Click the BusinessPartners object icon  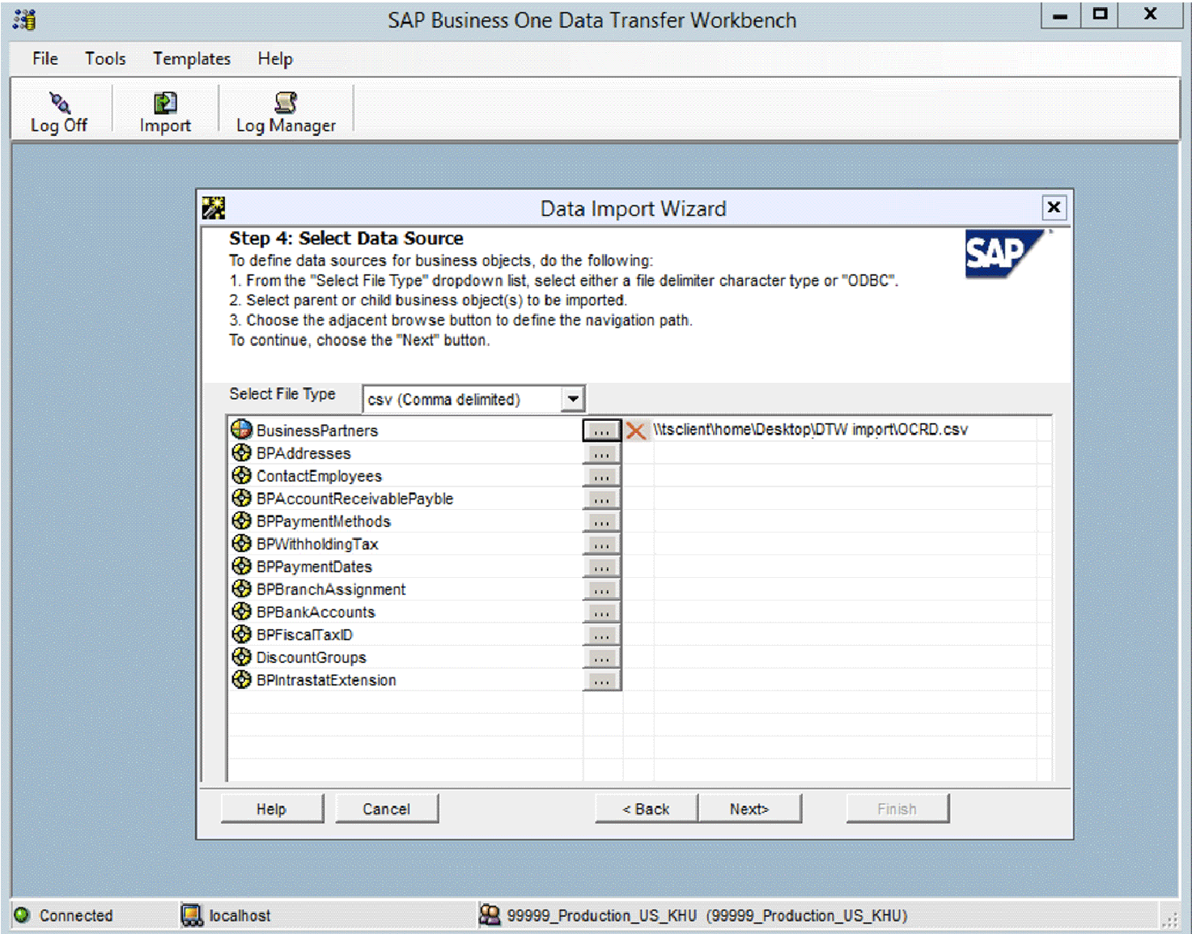point(241,429)
